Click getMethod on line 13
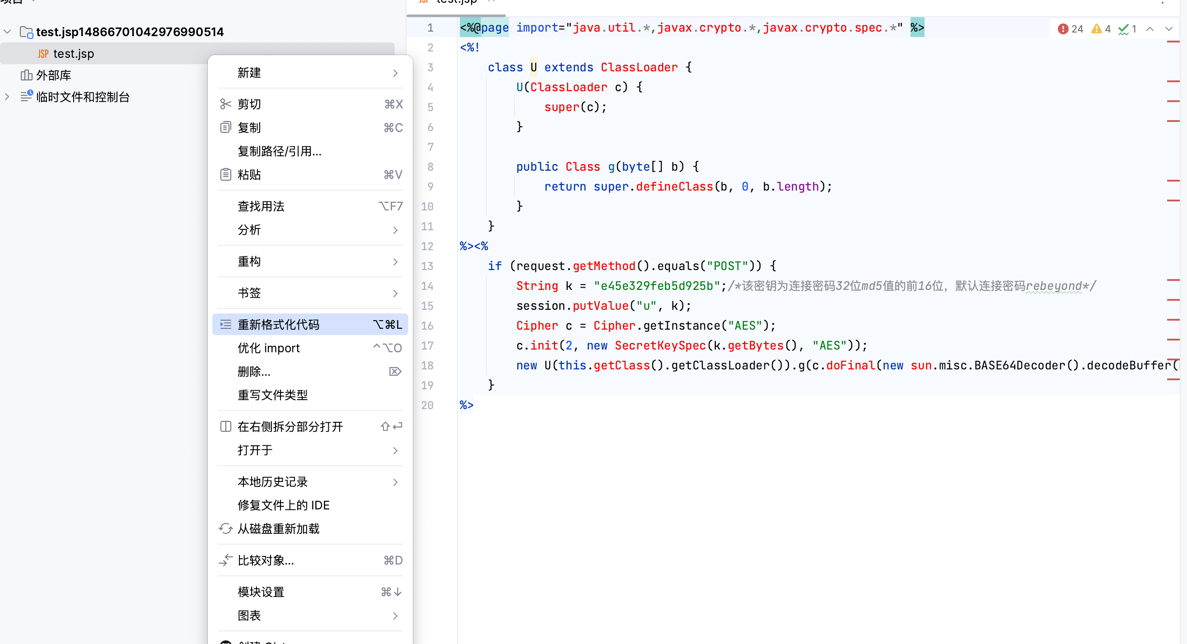Image resolution: width=1187 pixels, height=644 pixels. click(x=603, y=266)
